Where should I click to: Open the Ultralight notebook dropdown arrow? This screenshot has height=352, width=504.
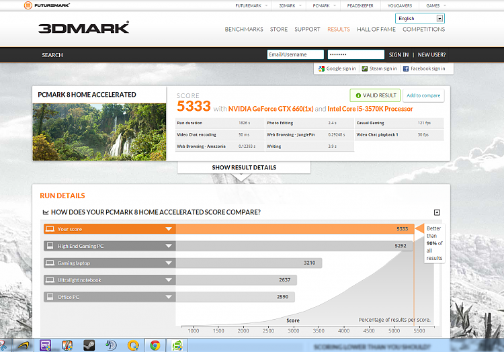(169, 280)
